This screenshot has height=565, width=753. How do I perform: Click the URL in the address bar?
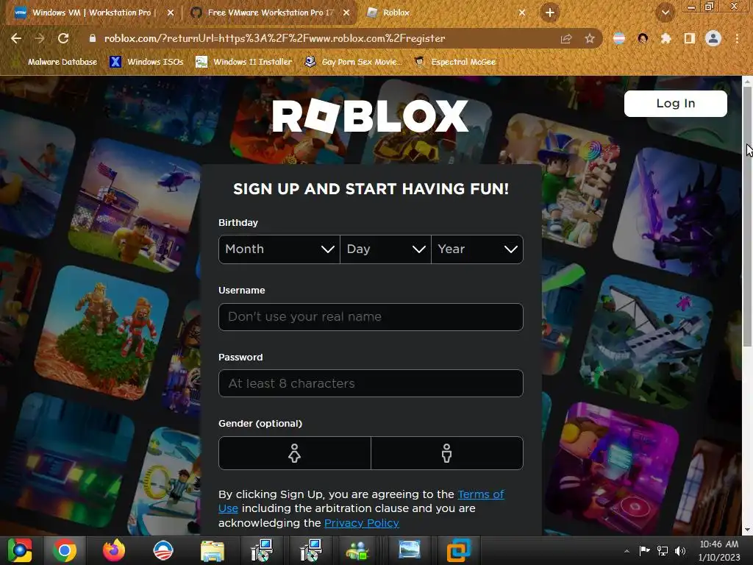click(x=275, y=38)
